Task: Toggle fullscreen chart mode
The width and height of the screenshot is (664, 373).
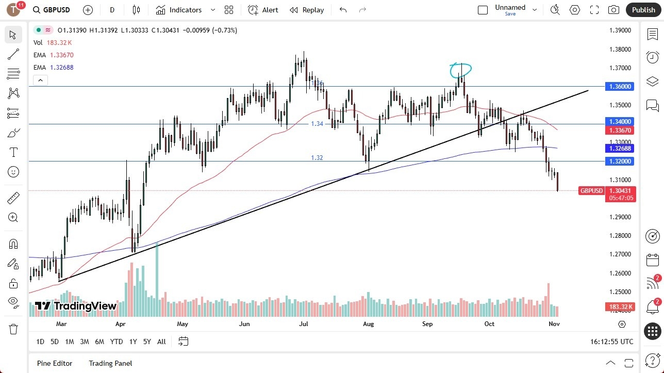Action: click(594, 10)
